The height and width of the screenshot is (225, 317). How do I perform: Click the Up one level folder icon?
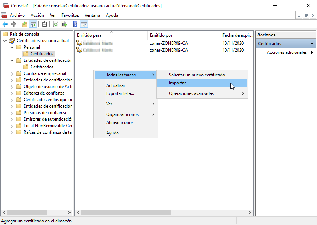tap(25, 24)
